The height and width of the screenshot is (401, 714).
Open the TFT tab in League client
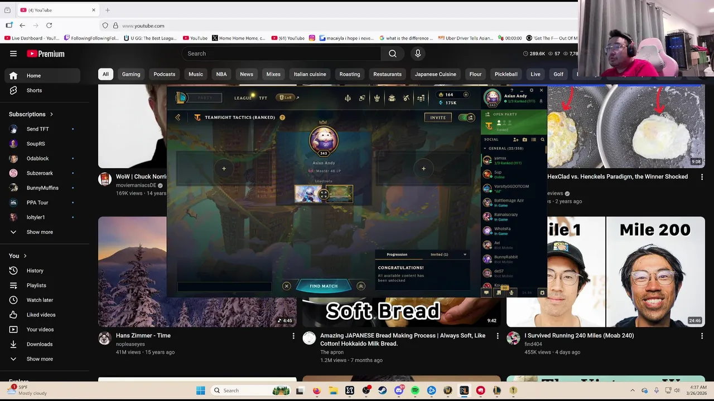click(263, 98)
